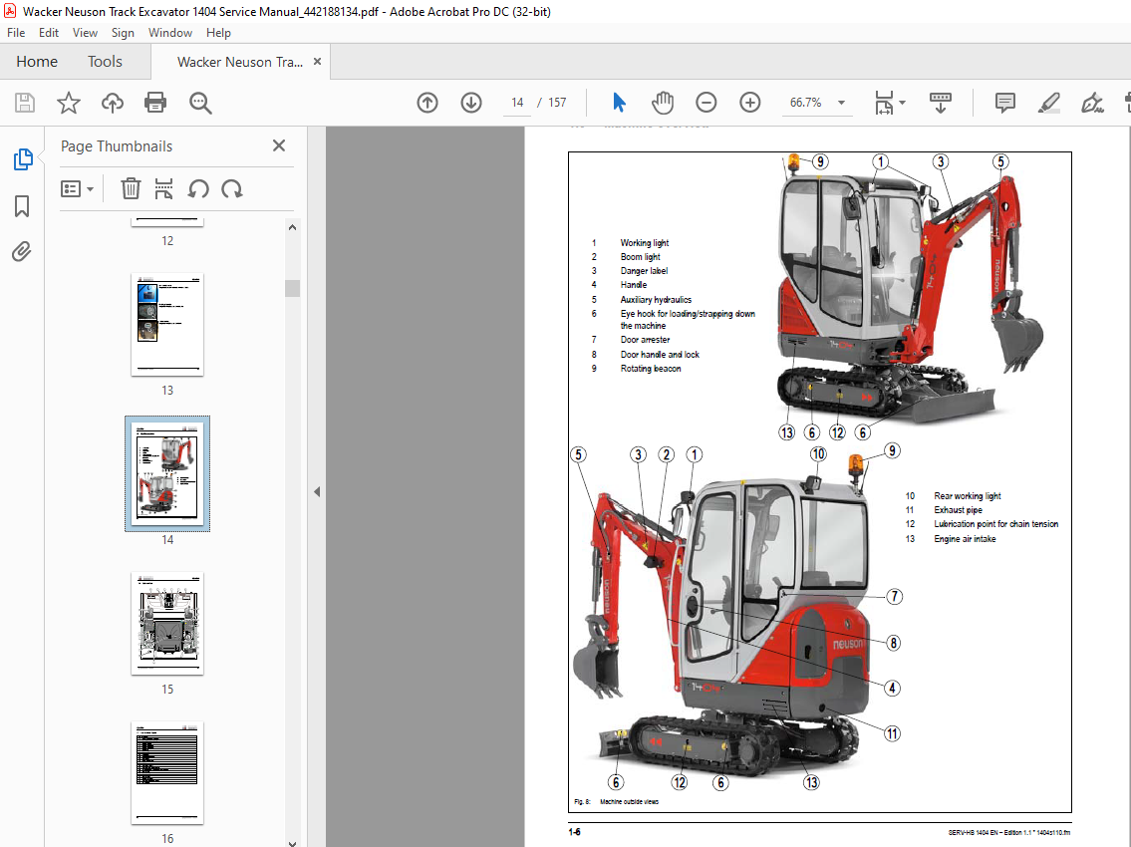Open the View menu
Viewport: 1131px width, 847px height.
[x=85, y=33]
